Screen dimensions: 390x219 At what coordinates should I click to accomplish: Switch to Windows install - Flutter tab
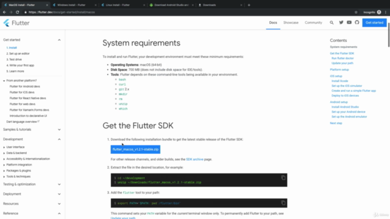tap(74, 5)
